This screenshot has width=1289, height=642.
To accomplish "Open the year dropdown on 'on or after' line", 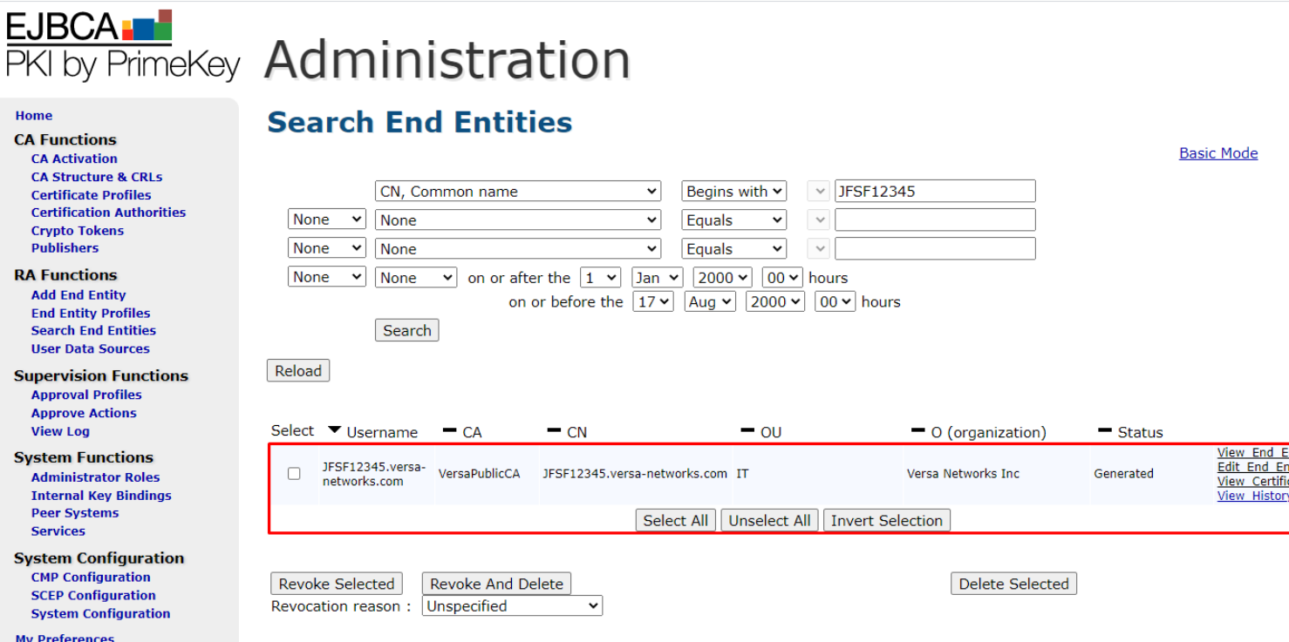I will pos(722,278).
